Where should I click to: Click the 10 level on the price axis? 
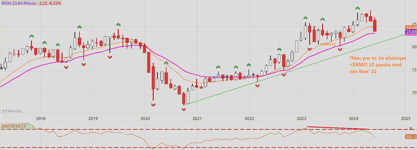pos(414,92)
